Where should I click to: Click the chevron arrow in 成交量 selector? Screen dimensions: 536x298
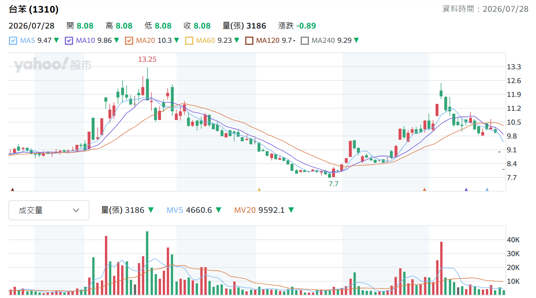[x=76, y=210]
